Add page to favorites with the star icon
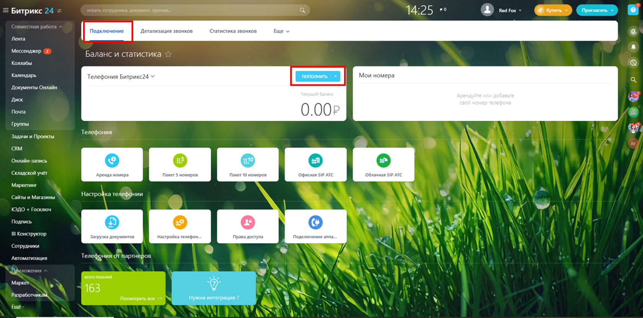 168,54
